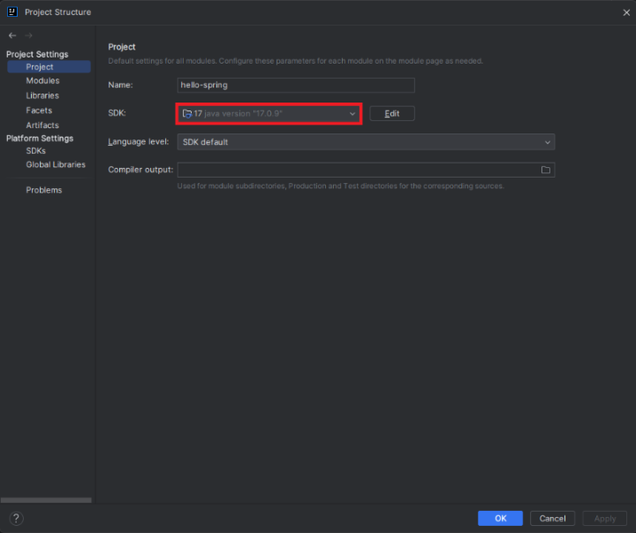Browse folder for Compiler output path
This screenshot has width=636, height=533.
(x=546, y=170)
